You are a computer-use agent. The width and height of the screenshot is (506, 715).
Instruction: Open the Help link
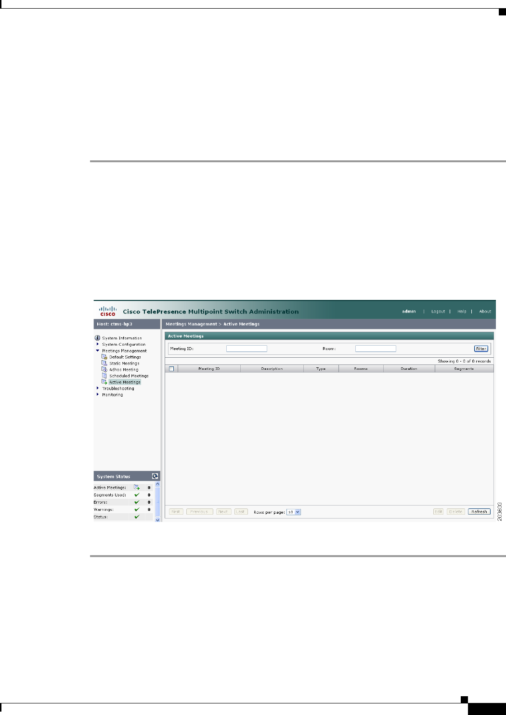462,312
